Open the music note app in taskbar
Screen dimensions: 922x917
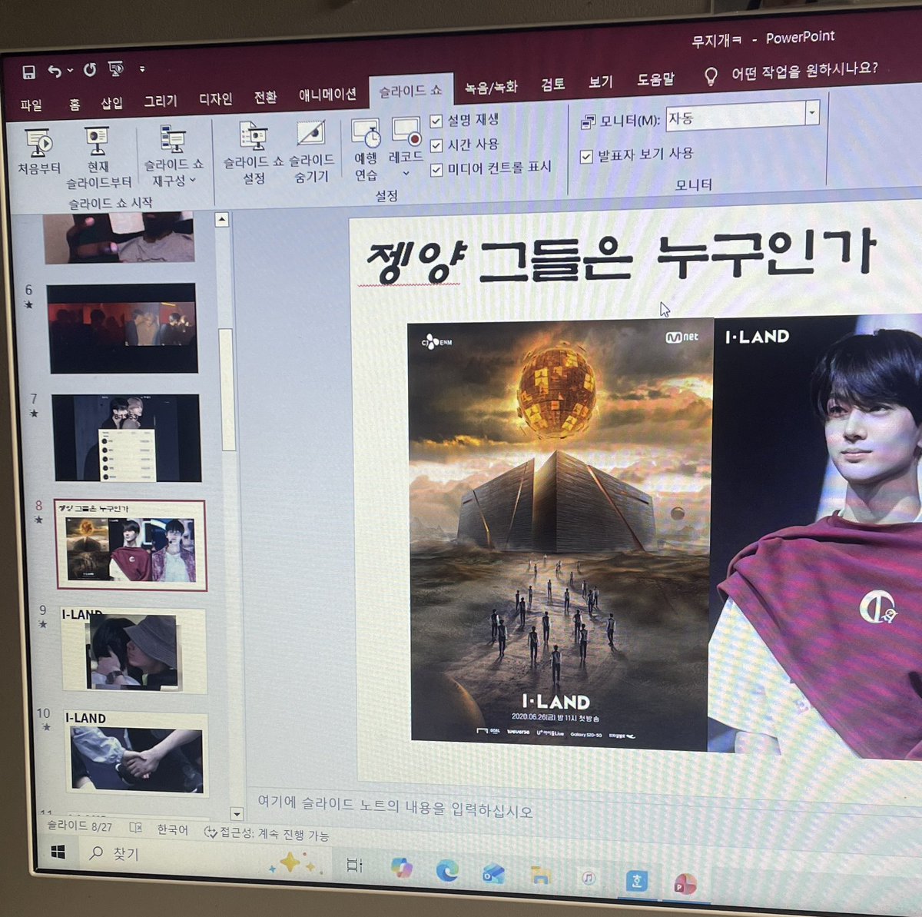click(589, 878)
